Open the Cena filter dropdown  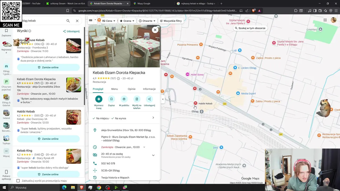[109, 21]
